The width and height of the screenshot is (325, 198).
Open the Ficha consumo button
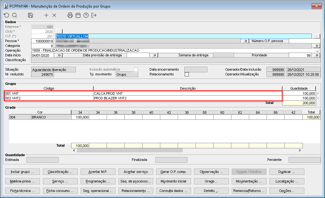(x=60, y=191)
